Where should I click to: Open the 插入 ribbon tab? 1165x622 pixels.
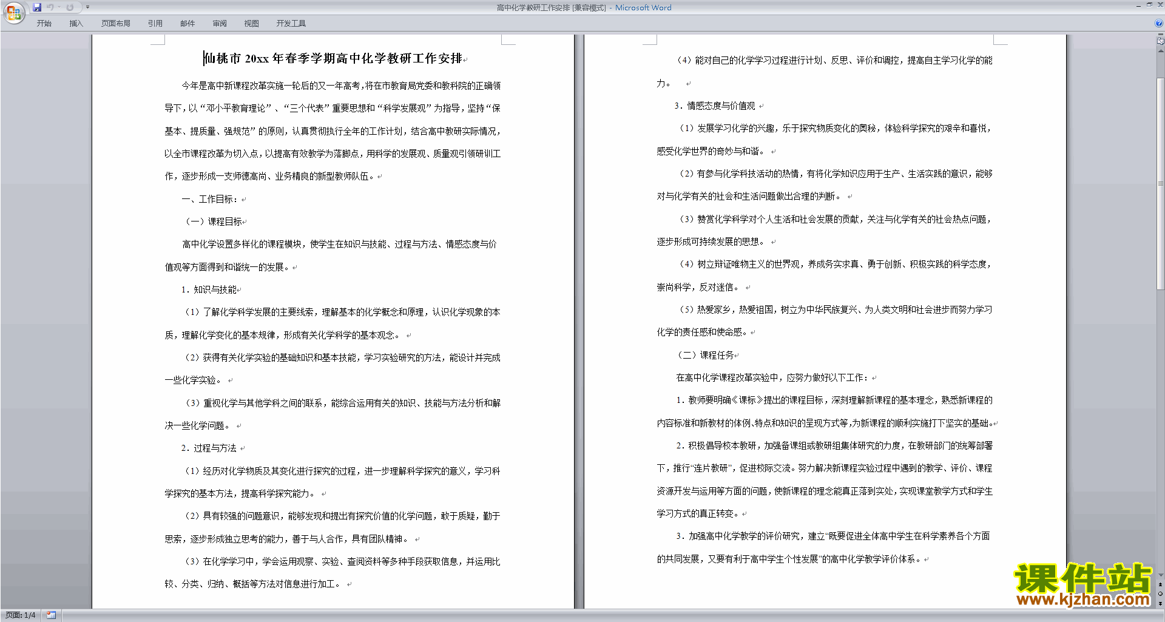pyautogui.click(x=76, y=23)
